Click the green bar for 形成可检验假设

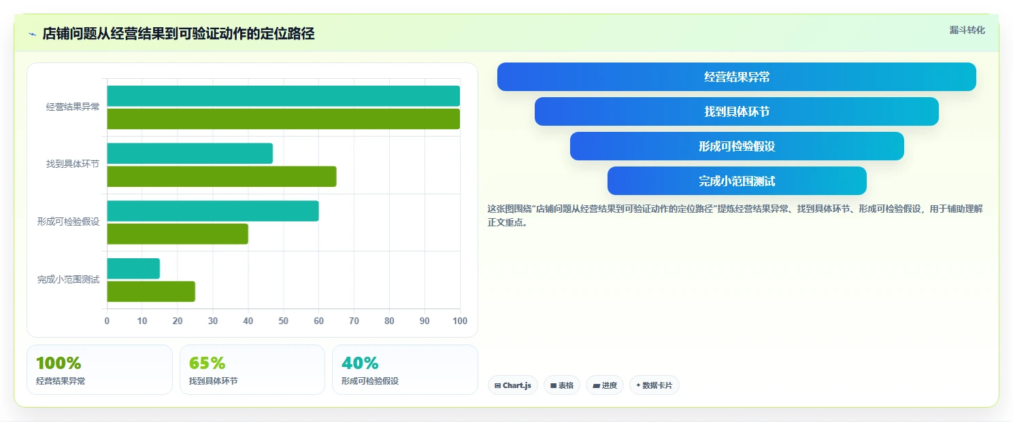(x=178, y=234)
